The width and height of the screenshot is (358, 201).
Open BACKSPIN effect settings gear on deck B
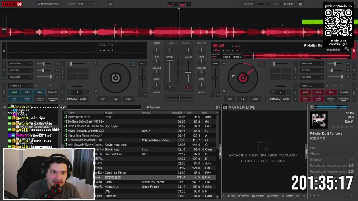click(x=348, y=64)
